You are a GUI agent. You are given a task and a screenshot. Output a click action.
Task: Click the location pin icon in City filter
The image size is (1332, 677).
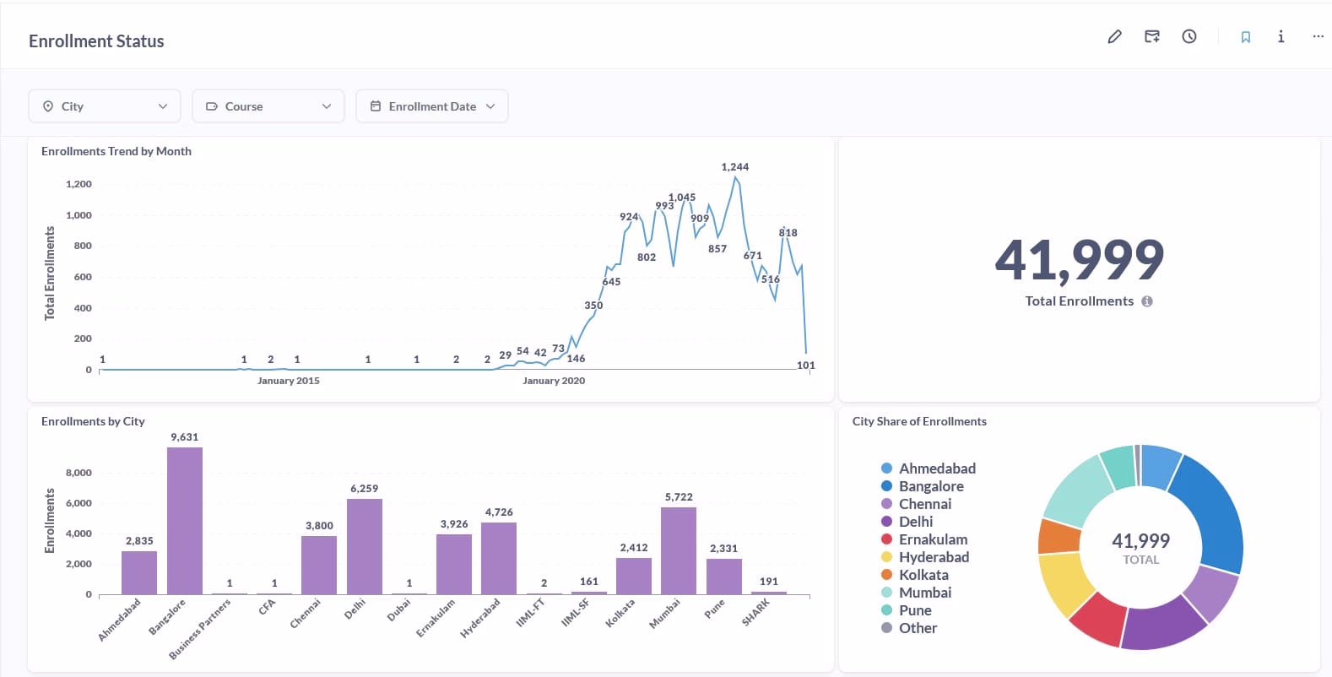point(48,106)
